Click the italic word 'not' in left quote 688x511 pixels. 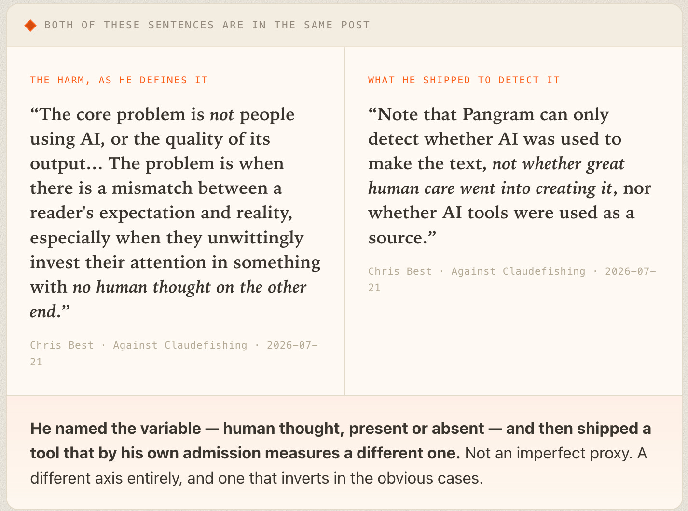(x=222, y=115)
